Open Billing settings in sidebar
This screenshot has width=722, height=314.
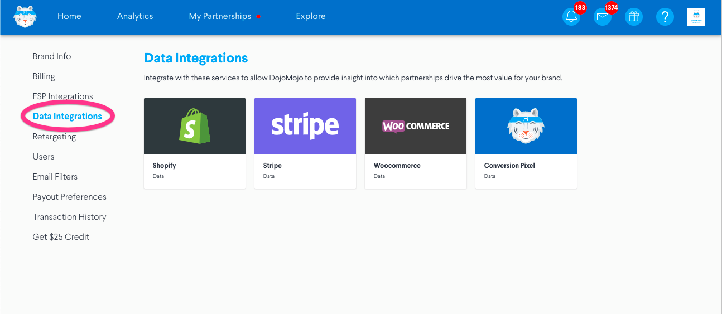(x=44, y=76)
